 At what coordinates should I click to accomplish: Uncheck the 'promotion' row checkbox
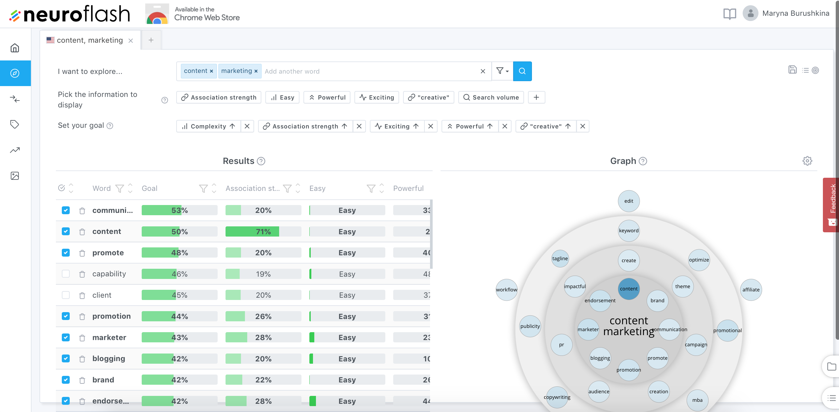coord(66,316)
